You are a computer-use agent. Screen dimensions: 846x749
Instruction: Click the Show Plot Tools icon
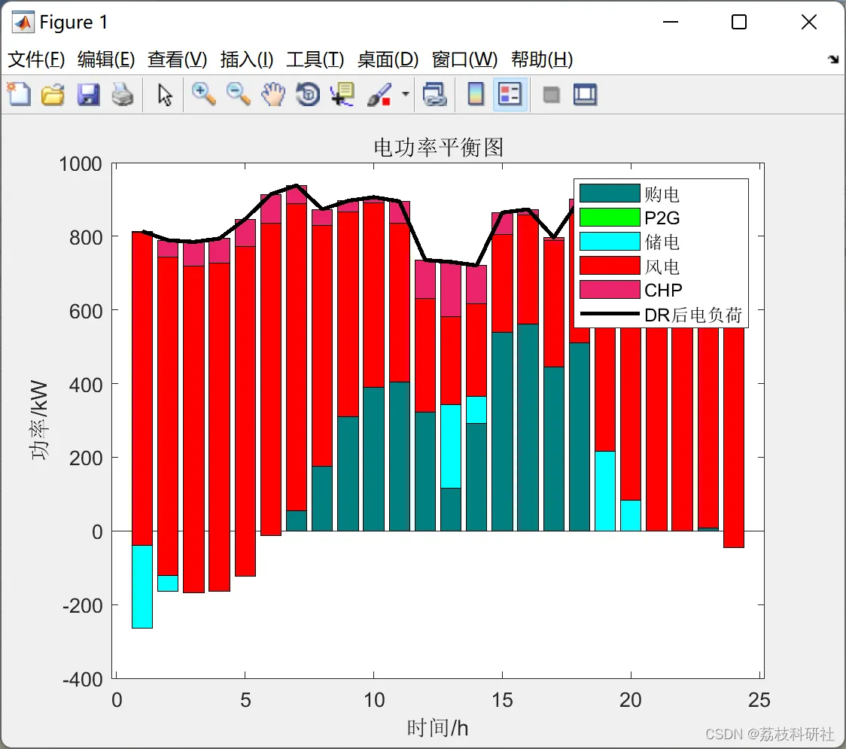coord(585,94)
